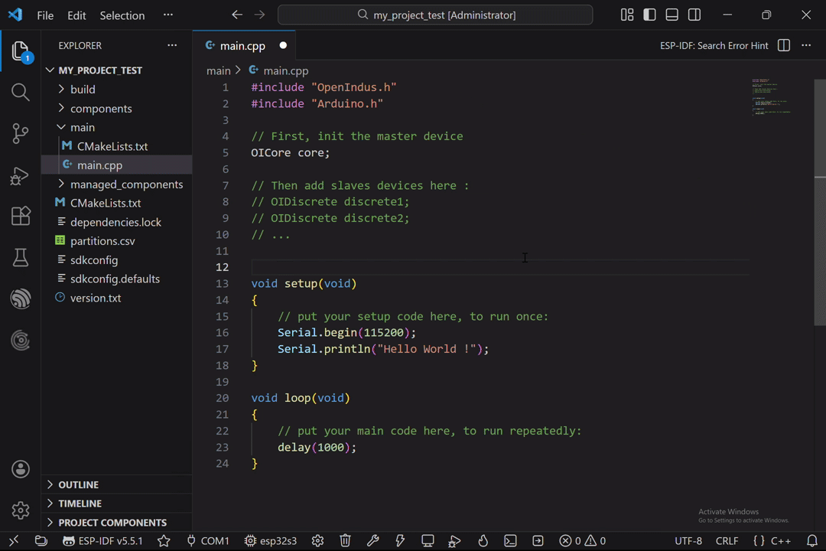Click ESP-IDF: Search Error Hint button

(x=714, y=46)
